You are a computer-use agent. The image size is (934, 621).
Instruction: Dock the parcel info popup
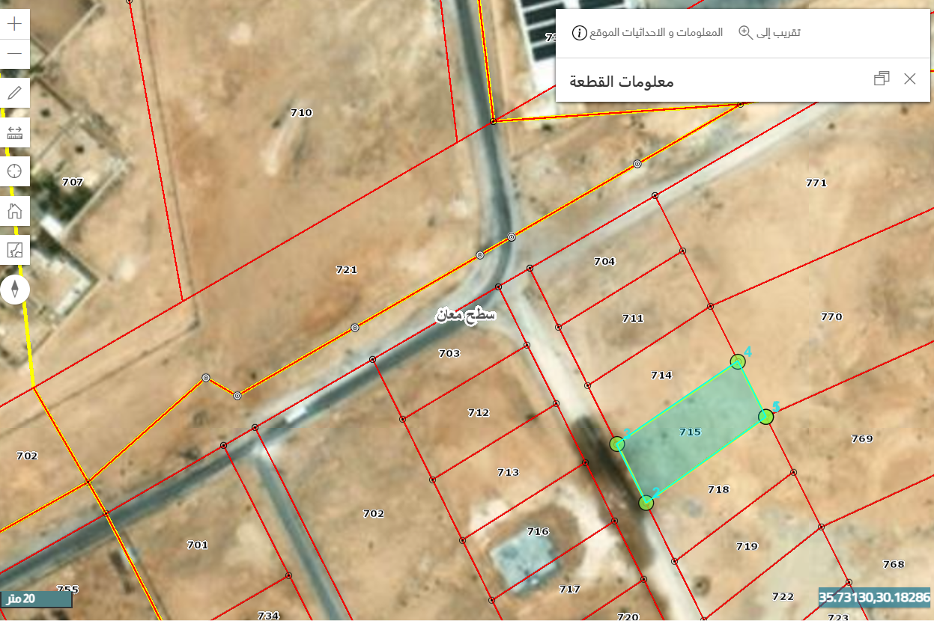tap(882, 79)
